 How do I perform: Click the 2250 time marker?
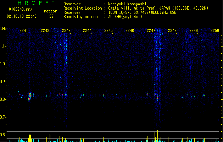pyautogui.click(x=215, y=31)
